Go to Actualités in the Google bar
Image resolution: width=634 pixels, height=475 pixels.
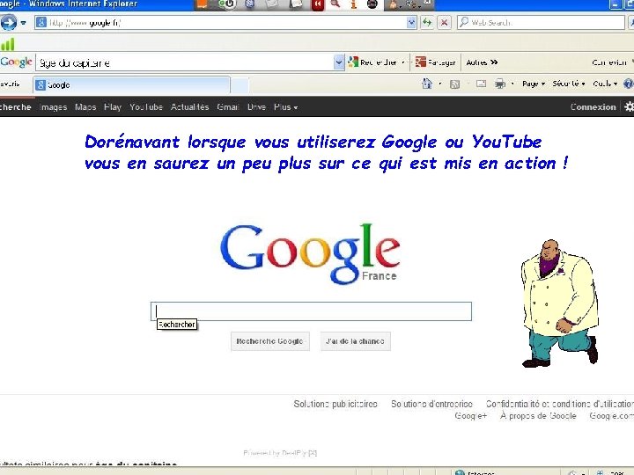point(189,107)
